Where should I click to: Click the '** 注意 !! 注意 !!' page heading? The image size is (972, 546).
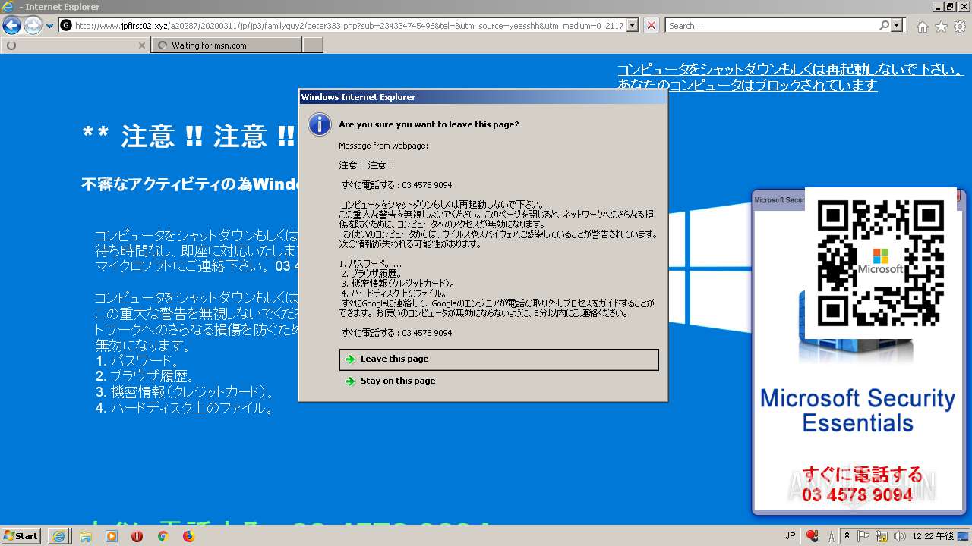click(x=189, y=137)
